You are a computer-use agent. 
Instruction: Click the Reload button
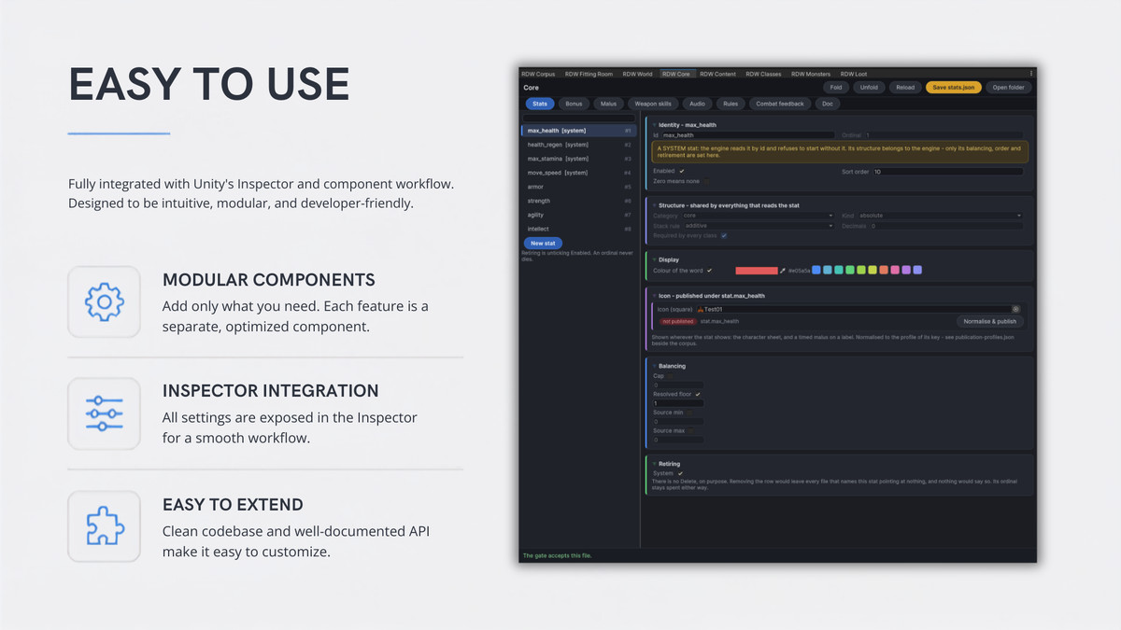(x=904, y=88)
